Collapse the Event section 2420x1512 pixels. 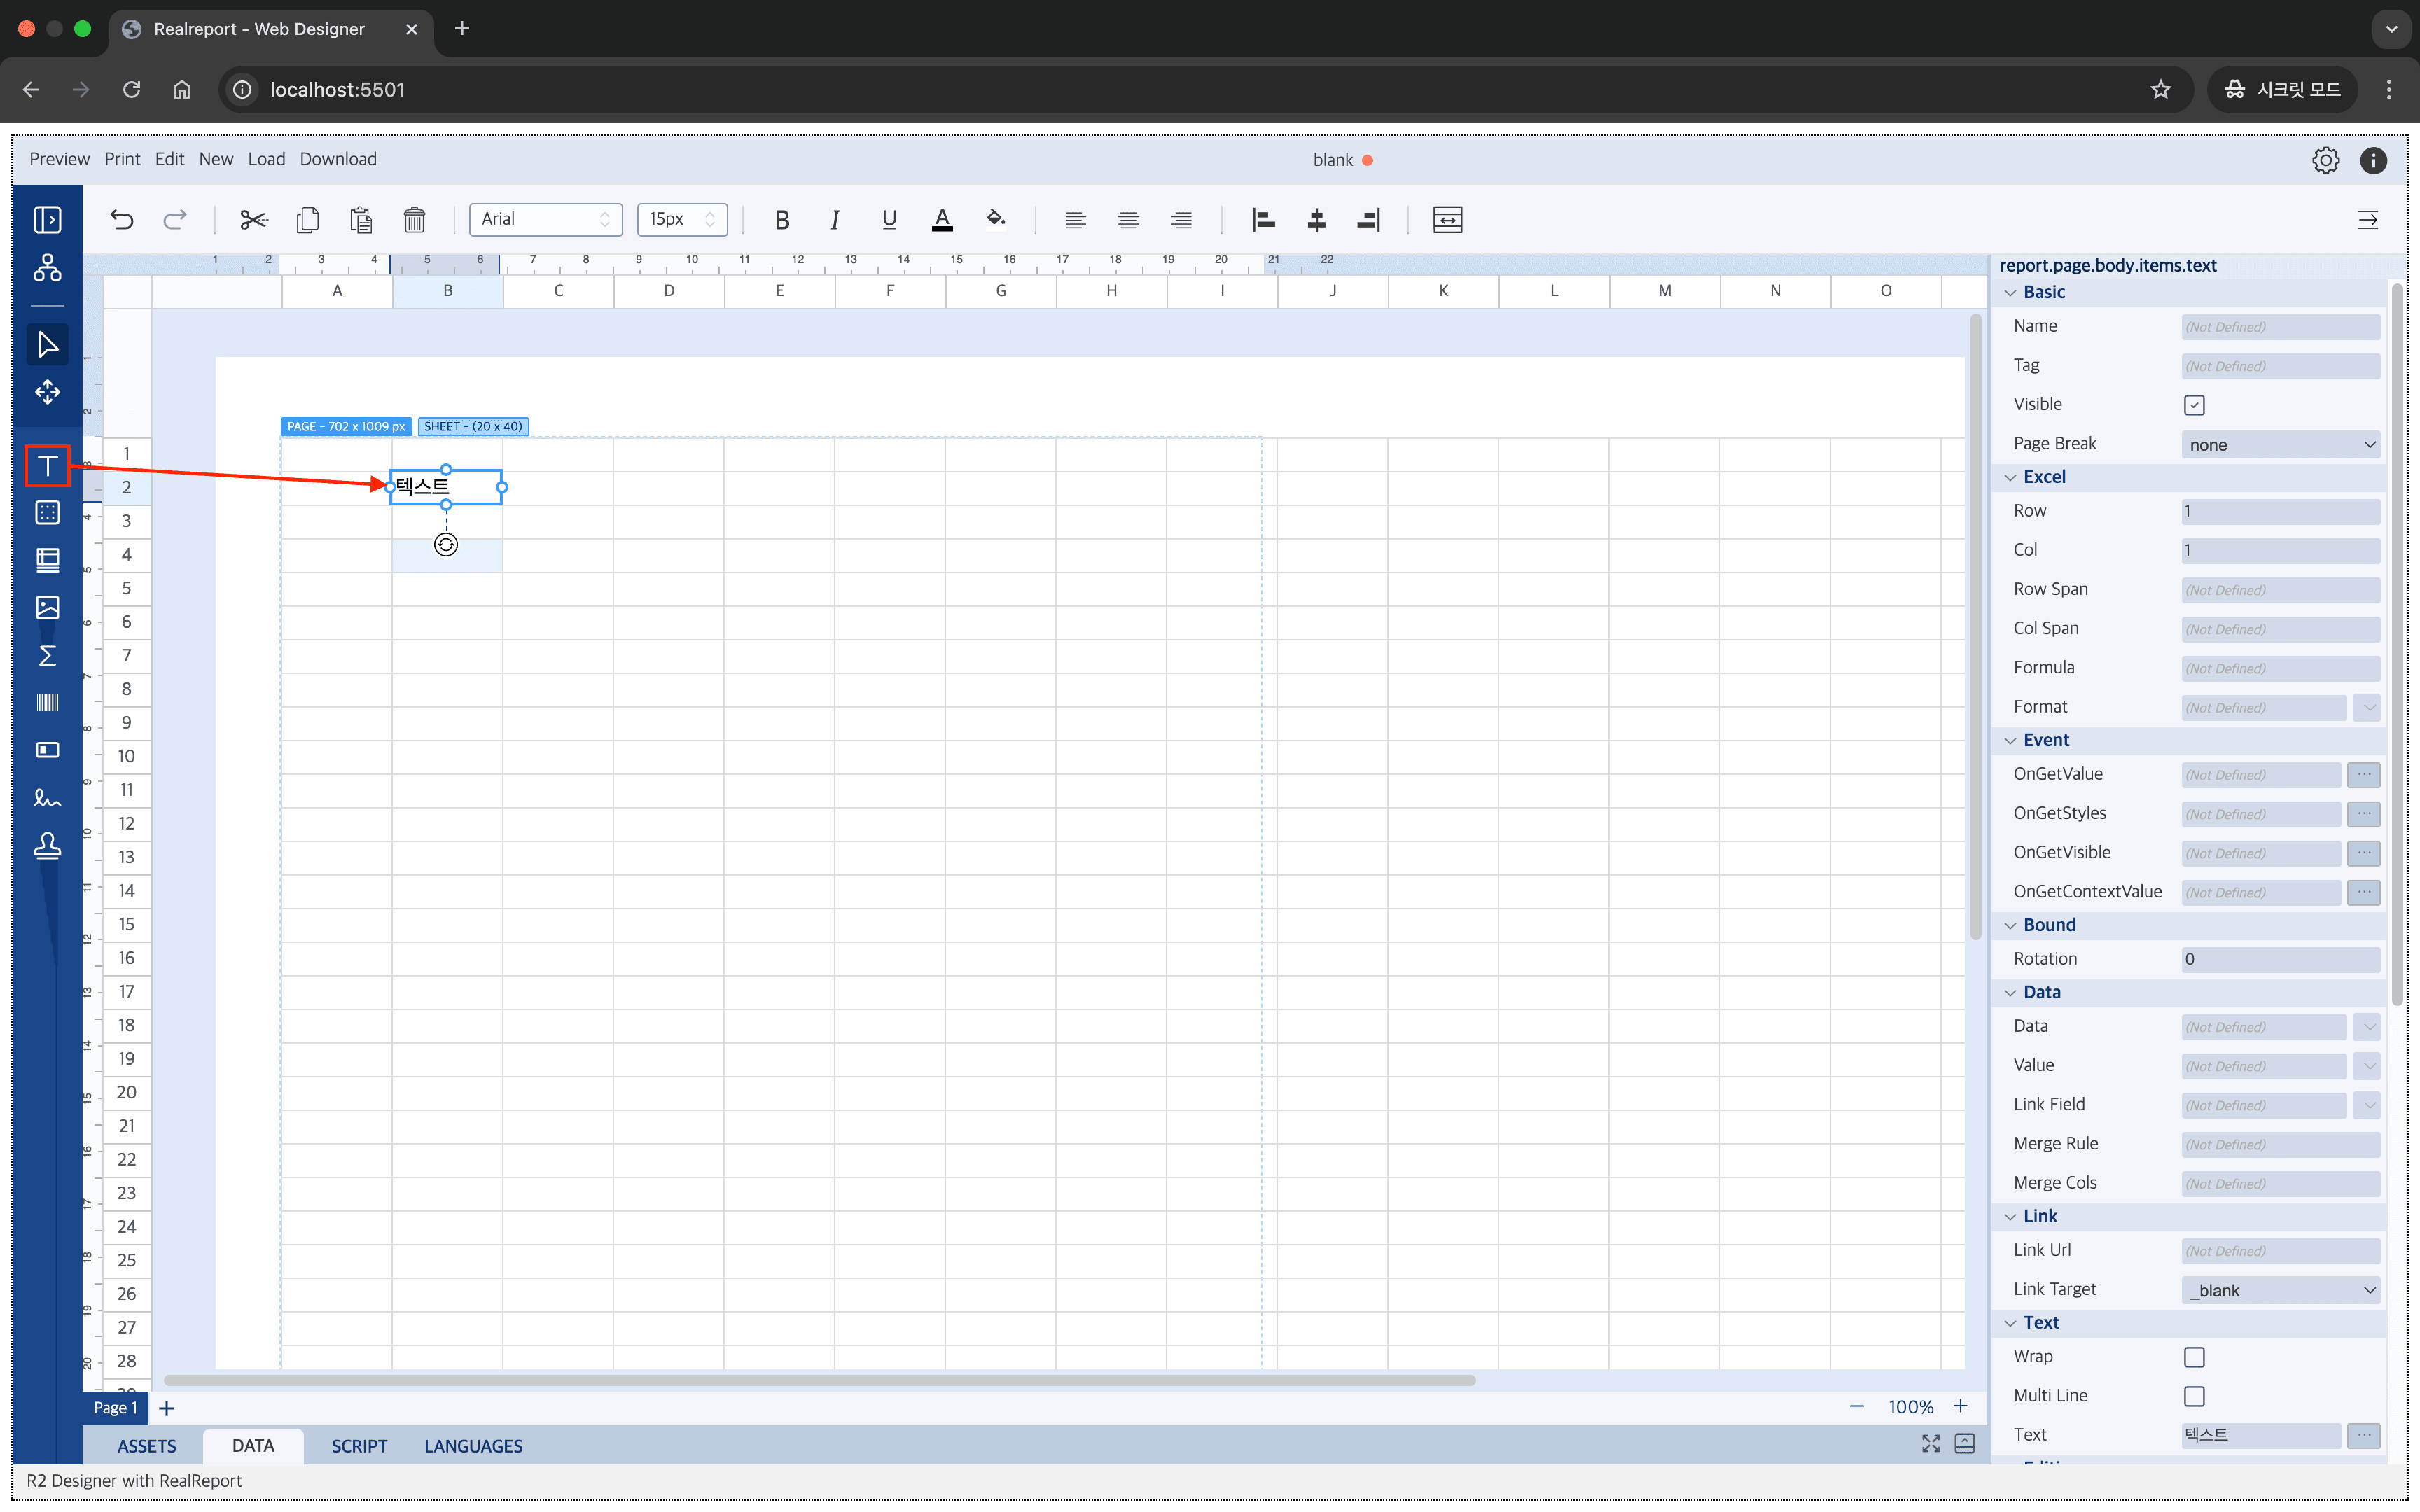pyautogui.click(x=2011, y=740)
